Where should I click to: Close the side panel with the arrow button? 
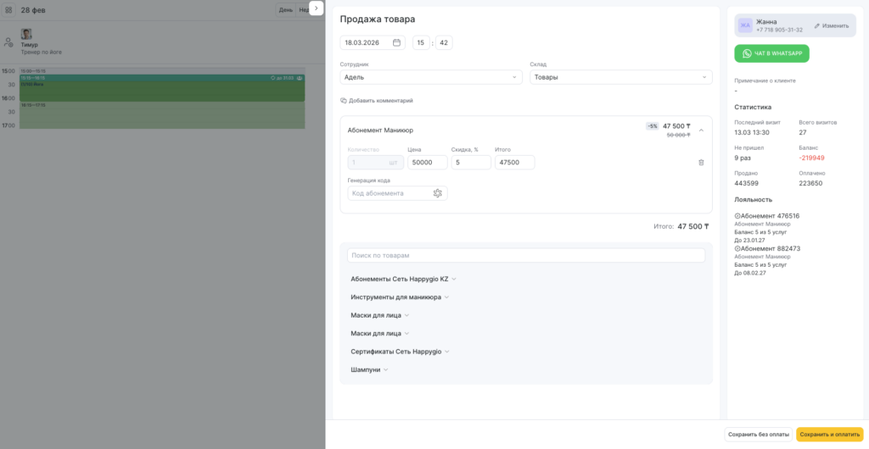pos(317,8)
